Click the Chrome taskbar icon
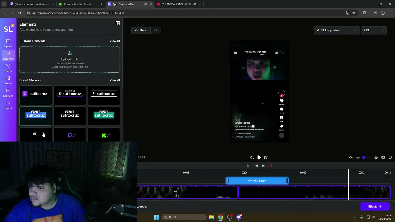This screenshot has height=222, width=395. click(221, 217)
